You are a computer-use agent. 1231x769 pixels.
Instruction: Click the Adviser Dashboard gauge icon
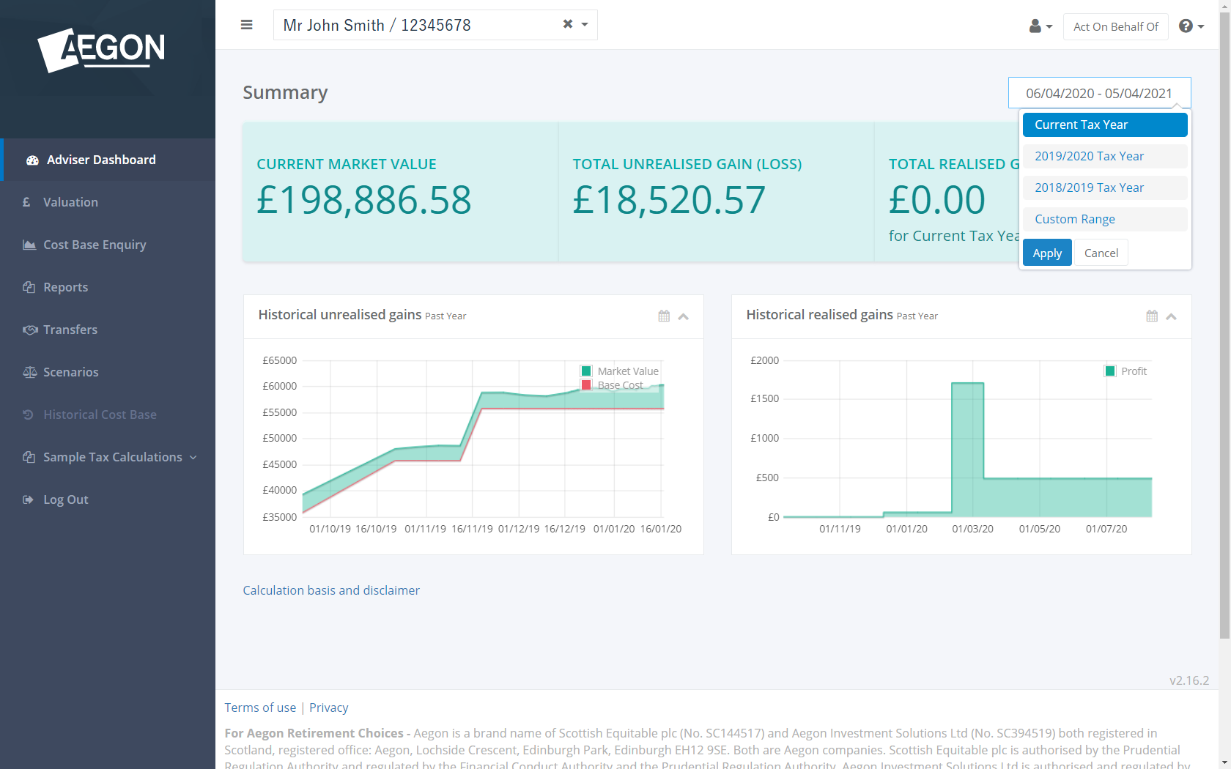coord(32,160)
